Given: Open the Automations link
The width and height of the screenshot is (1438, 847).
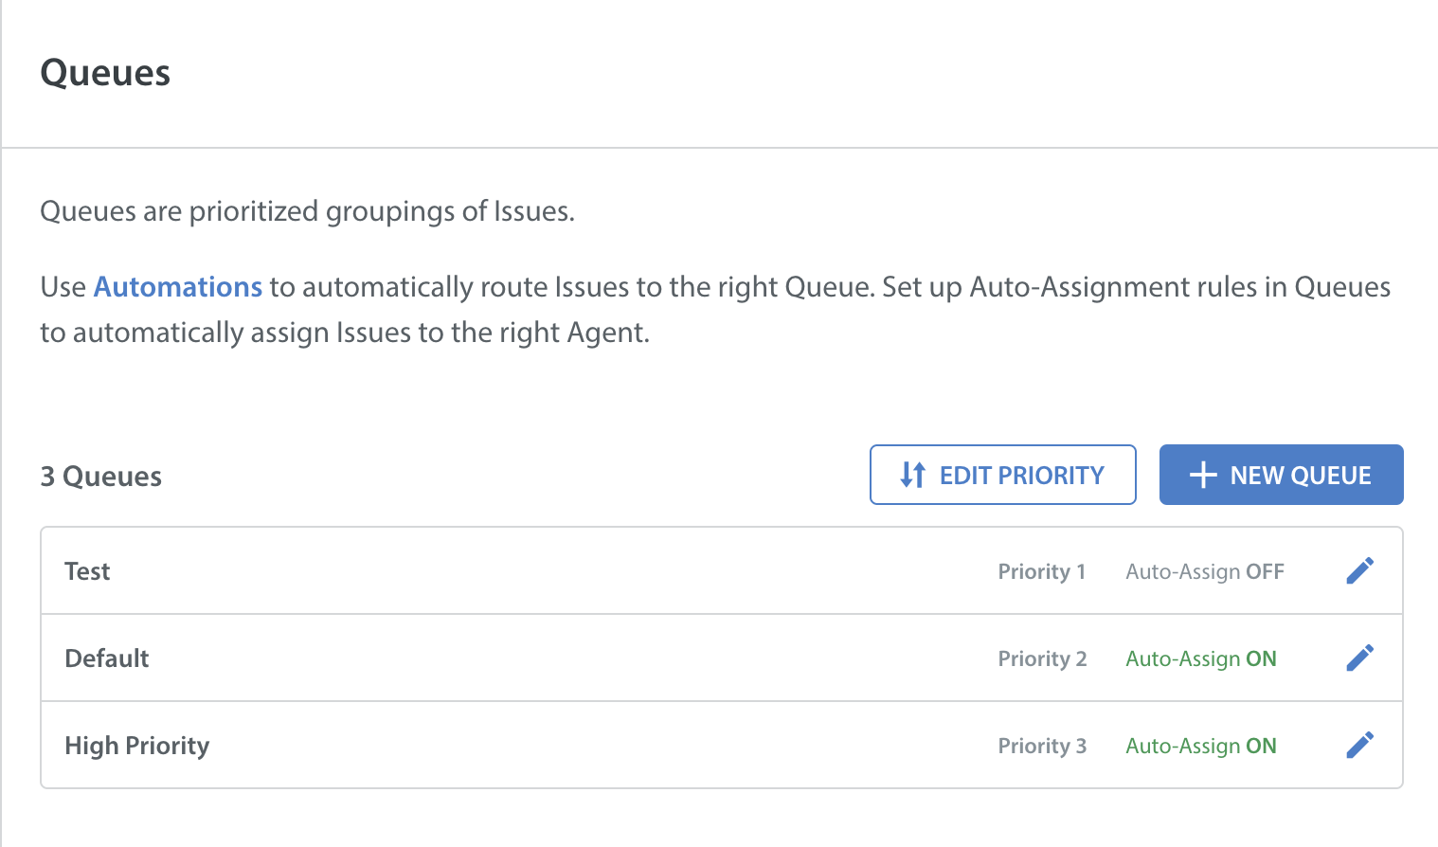Looking at the screenshot, I should coord(178,287).
